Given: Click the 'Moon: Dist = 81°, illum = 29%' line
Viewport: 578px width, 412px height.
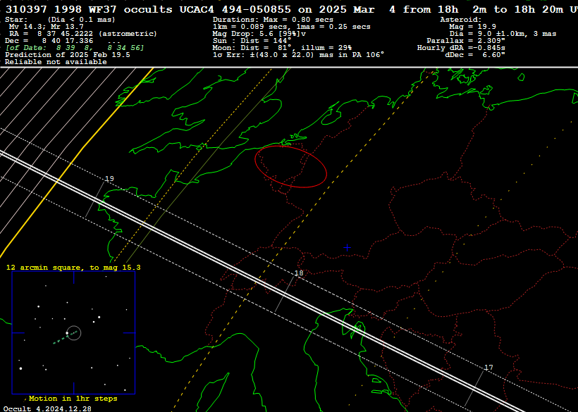Looking at the screenshot, I should click(x=282, y=48).
